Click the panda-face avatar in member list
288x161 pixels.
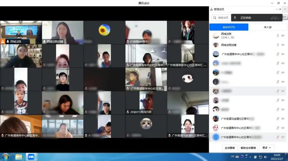(x=216, y=110)
